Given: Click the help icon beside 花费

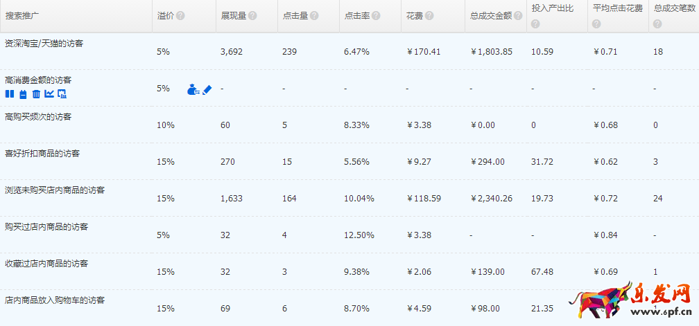Looking at the screenshot, I should [430, 16].
